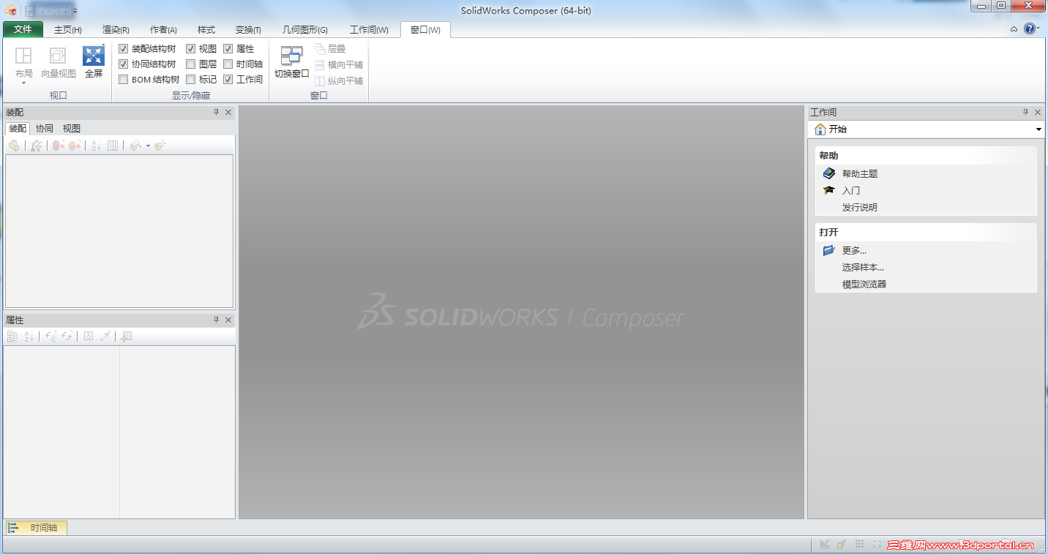Click the table-with-plus icon in properties toolbar
The height and width of the screenshot is (555, 1048).
pos(127,336)
